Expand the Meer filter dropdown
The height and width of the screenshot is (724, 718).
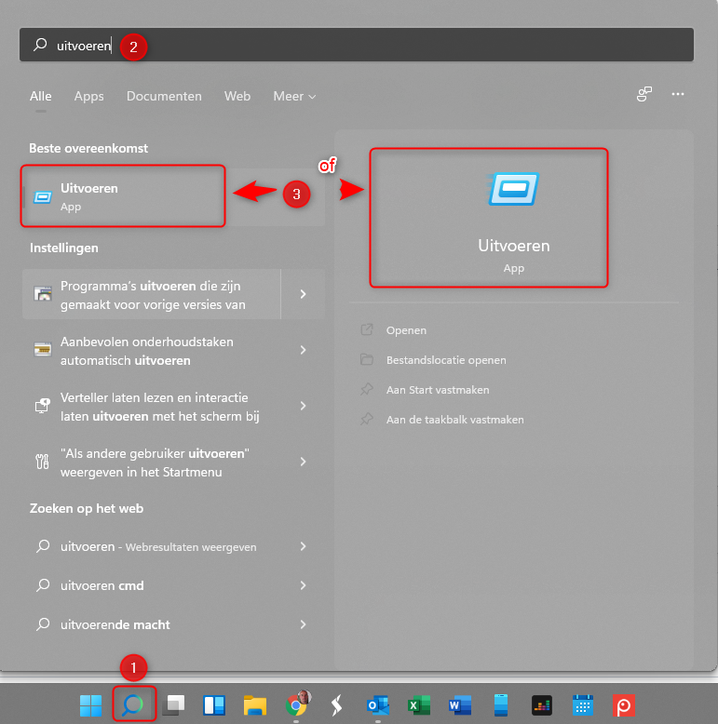[x=294, y=97]
